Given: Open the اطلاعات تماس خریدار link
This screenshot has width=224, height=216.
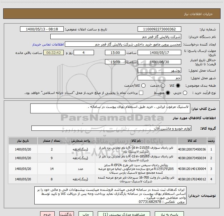Looking at the screenshot, I should coord(48,44).
